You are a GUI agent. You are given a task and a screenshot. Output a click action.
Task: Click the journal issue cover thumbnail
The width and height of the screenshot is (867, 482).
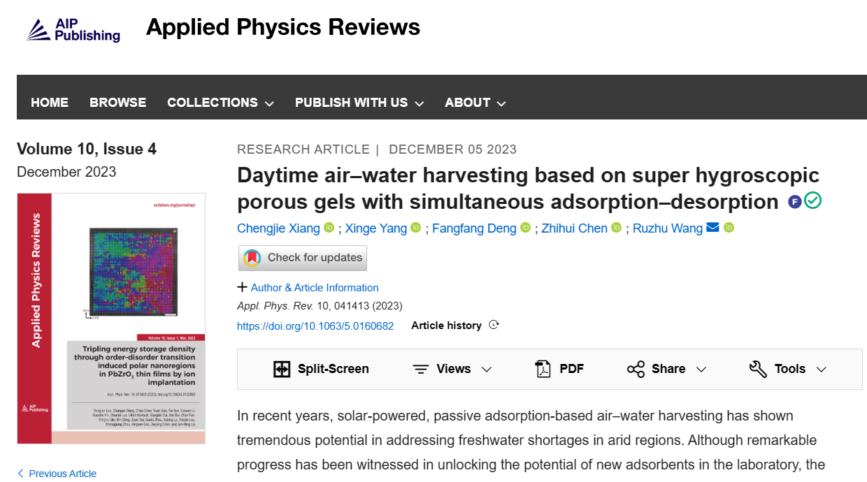click(111, 319)
